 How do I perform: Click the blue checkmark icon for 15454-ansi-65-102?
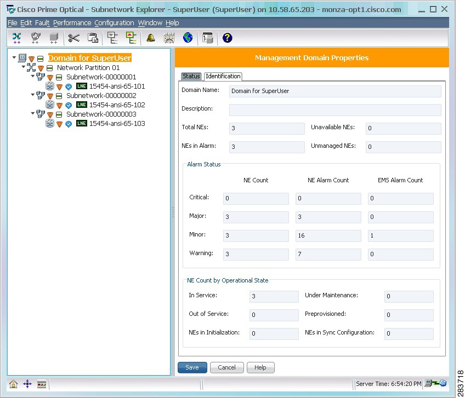(69, 105)
